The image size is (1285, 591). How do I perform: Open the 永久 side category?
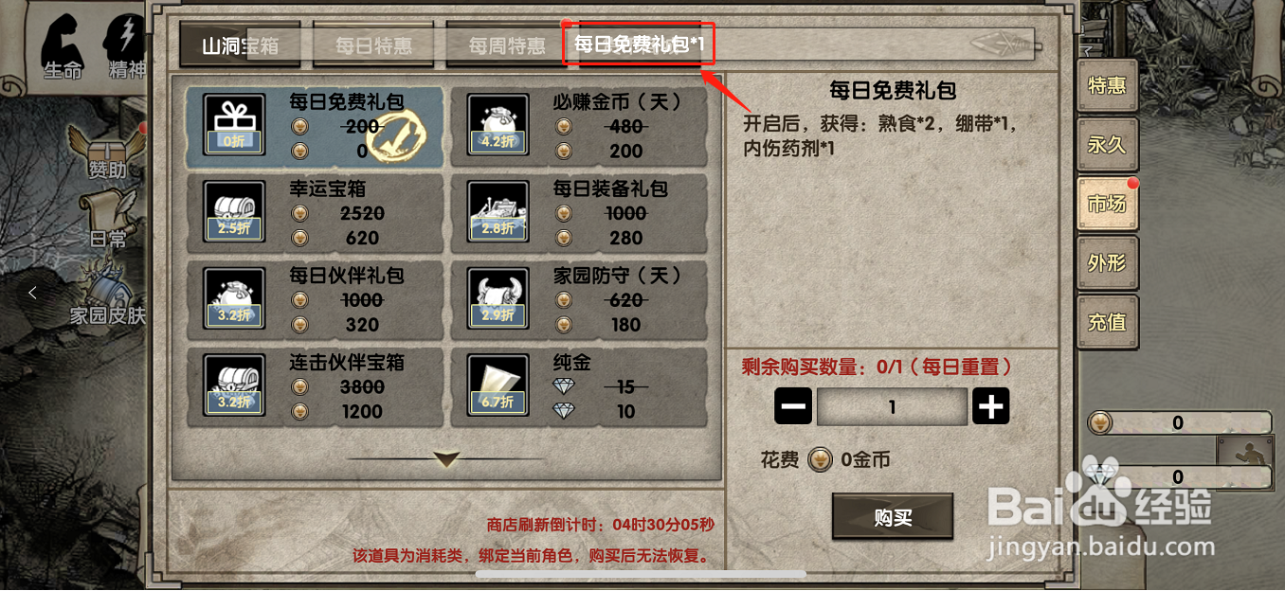click(x=1107, y=145)
